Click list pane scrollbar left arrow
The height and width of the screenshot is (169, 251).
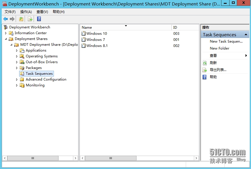pyautogui.click(x=82, y=158)
